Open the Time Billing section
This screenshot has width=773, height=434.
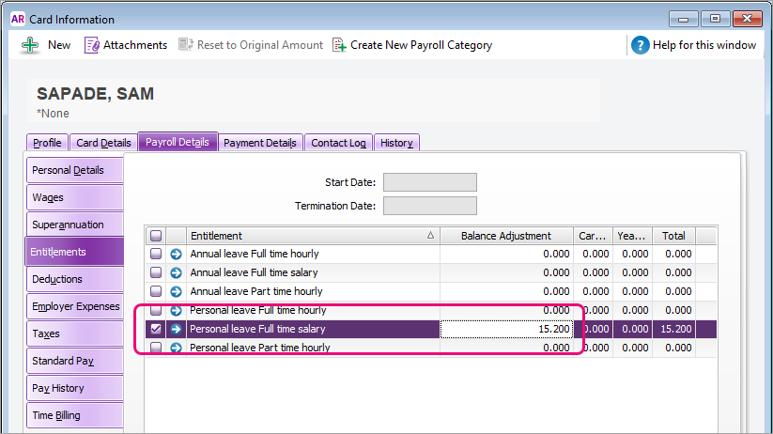pos(75,415)
